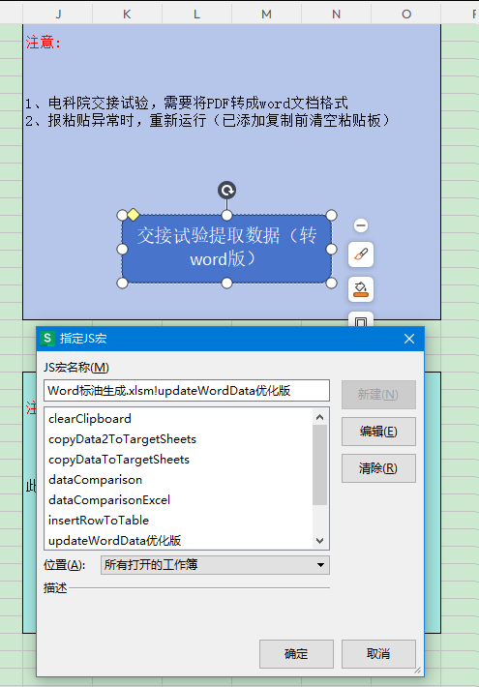Click the macro list scroll down arrow

(x=320, y=541)
